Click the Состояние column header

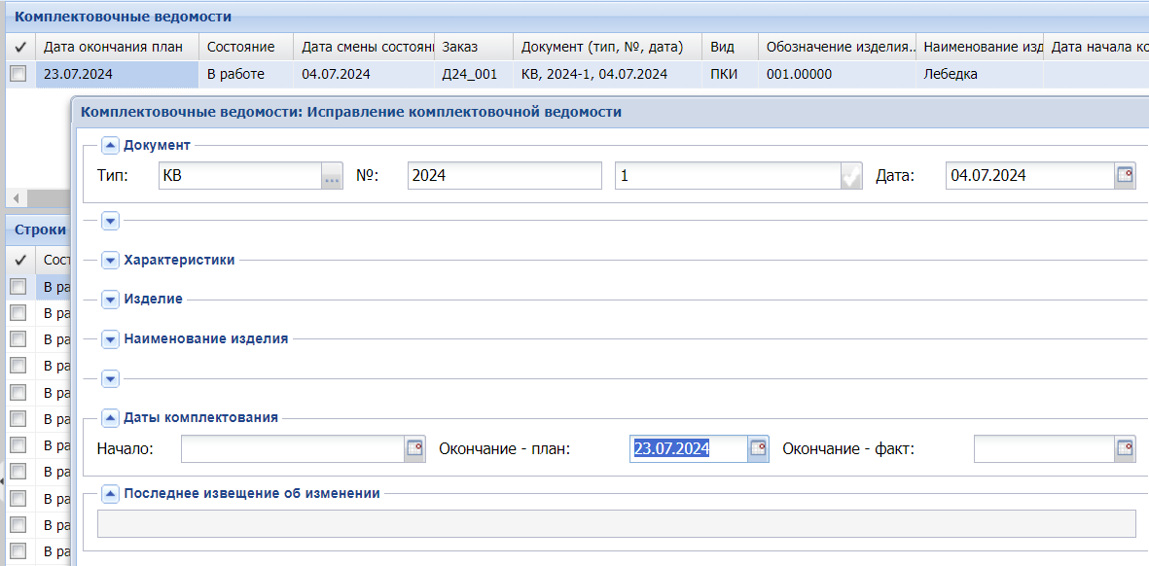click(241, 47)
